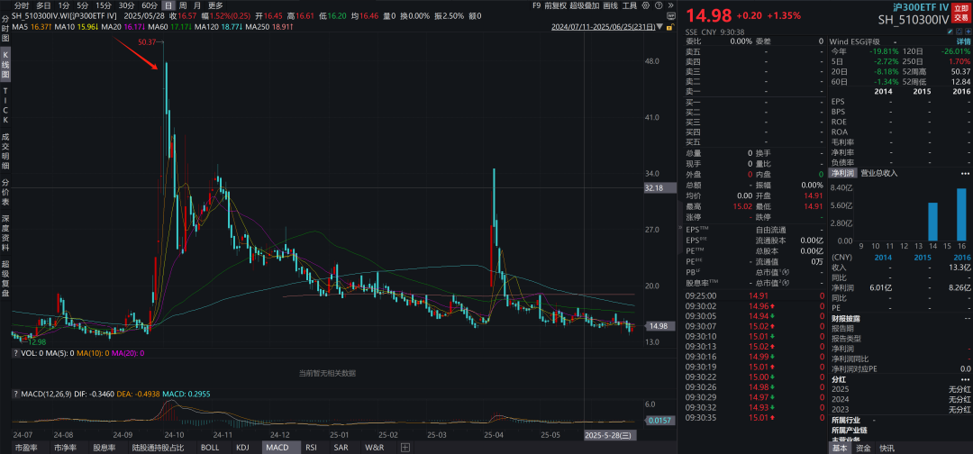
Task: Open TICK view in left sidebar
Action: tap(5, 105)
